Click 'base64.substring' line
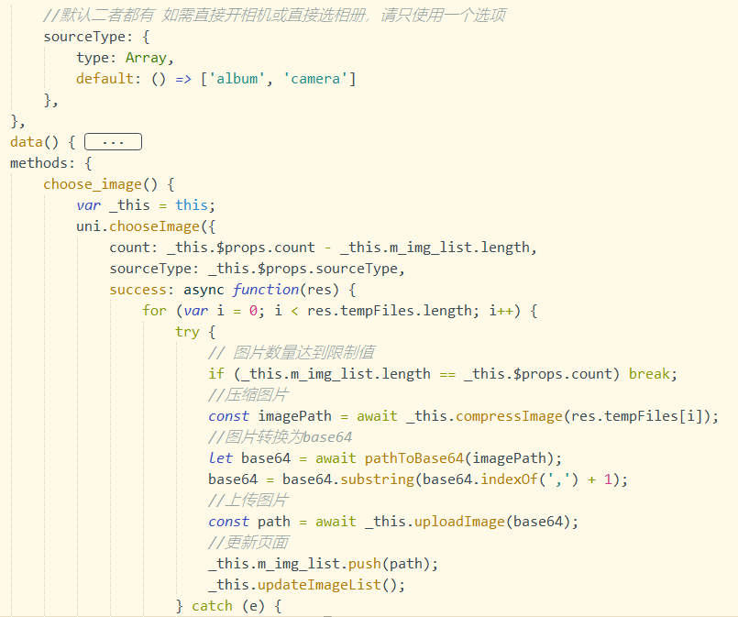This screenshot has height=617, width=738. [418, 479]
